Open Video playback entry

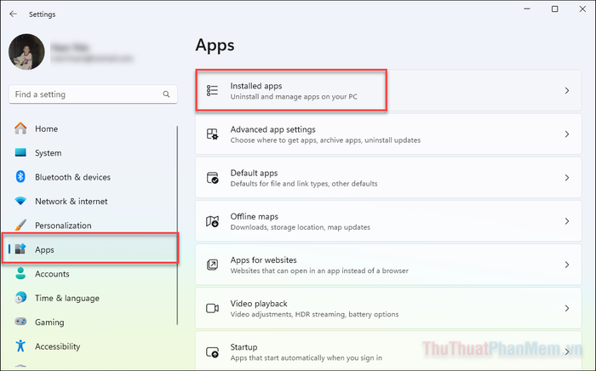coord(388,308)
